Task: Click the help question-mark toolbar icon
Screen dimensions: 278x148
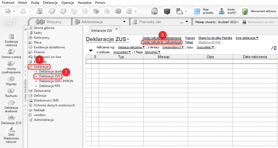Action: (x=129, y=11)
